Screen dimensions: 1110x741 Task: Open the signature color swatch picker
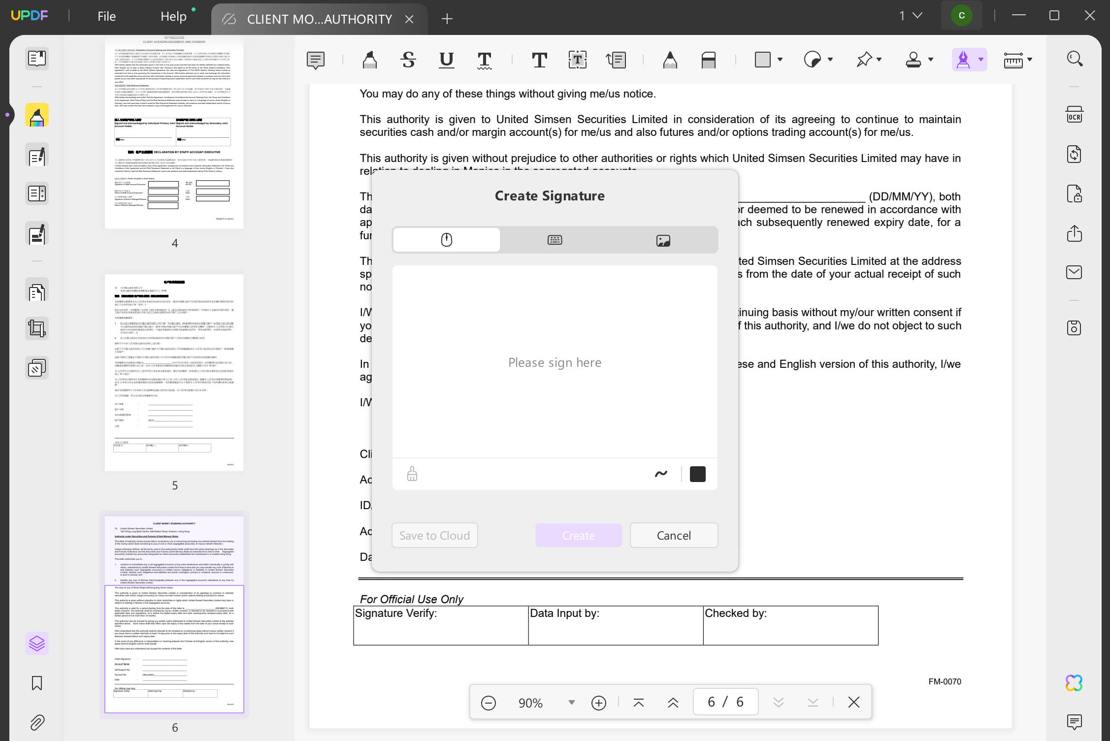[697, 474]
